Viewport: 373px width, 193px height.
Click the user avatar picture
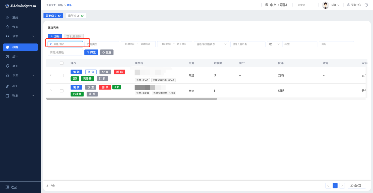tap(325, 5)
